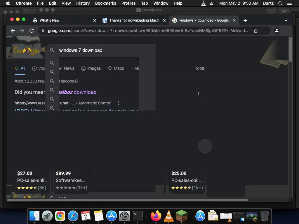299x224 pixels.
Task: Open Chrome from the Dock
Action: [60, 216]
